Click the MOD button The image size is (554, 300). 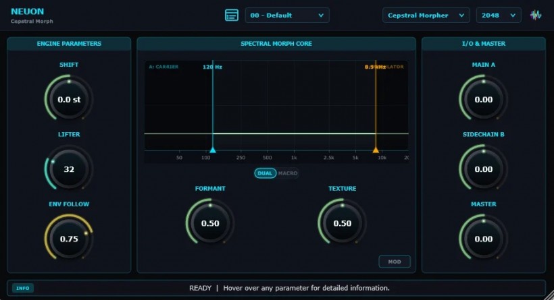click(x=395, y=262)
